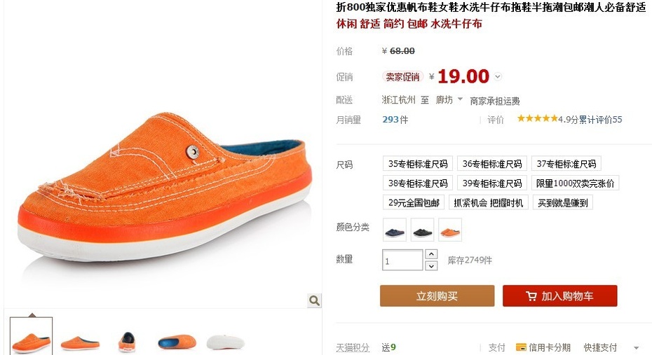Focus the quantity input field

pos(402,260)
